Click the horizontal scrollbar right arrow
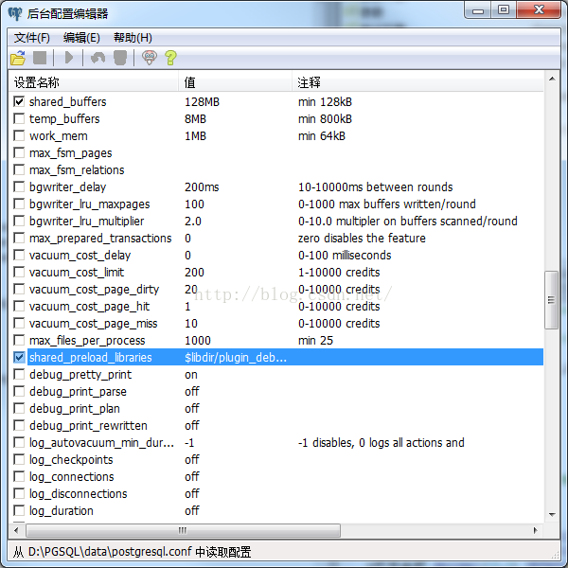 [x=536, y=530]
